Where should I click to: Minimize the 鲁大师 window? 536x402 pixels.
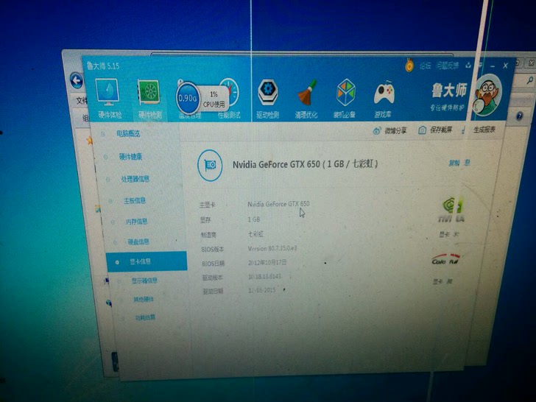point(493,66)
